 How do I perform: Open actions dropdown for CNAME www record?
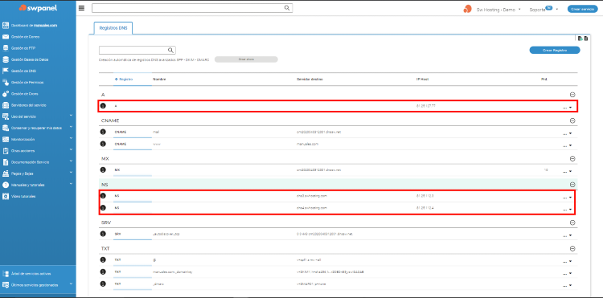568,145
